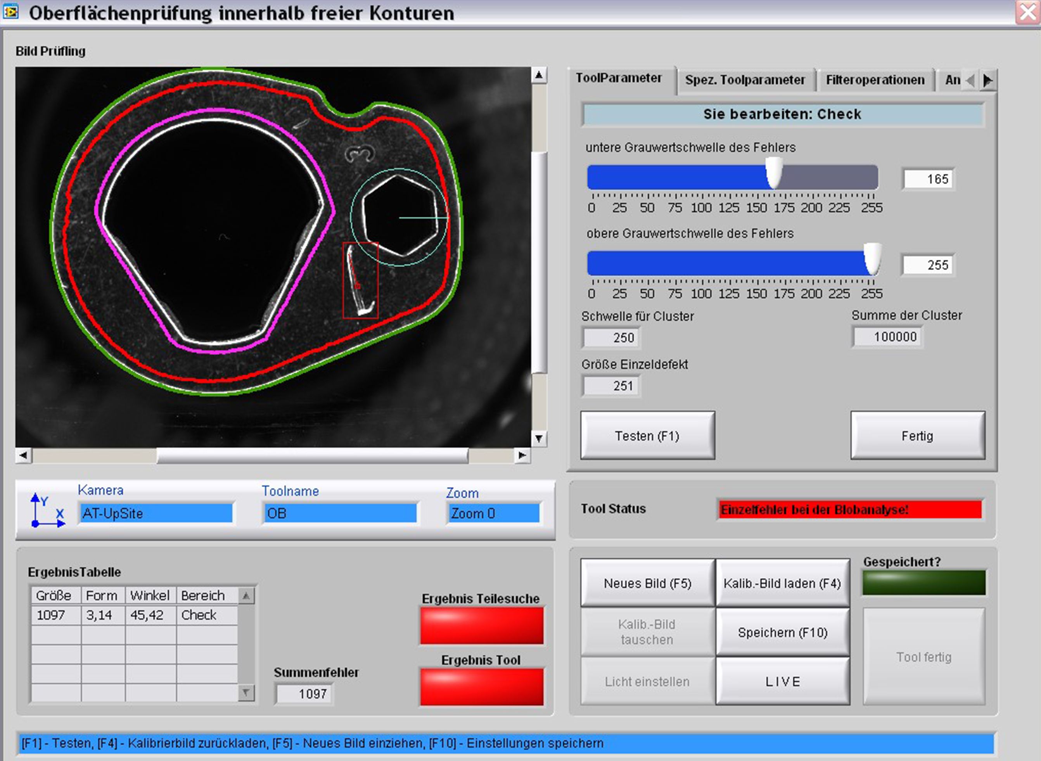Click the image scroll right arrow
The image size is (1041, 761).
pos(522,456)
